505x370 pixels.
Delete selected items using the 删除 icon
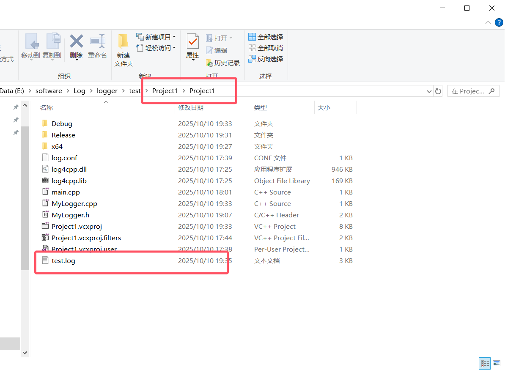76,47
